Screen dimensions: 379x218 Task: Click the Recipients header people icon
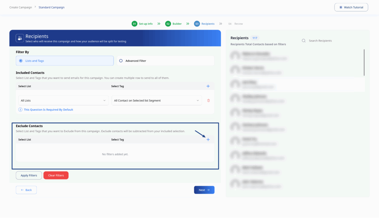[20, 38]
